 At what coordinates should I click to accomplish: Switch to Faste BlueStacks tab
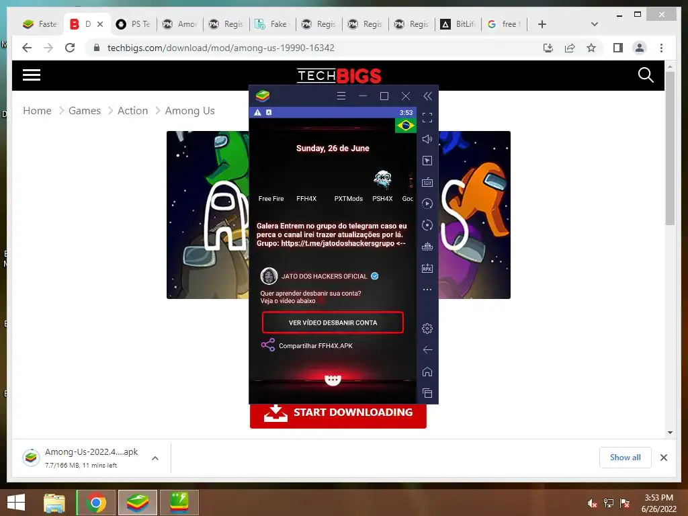[40, 24]
